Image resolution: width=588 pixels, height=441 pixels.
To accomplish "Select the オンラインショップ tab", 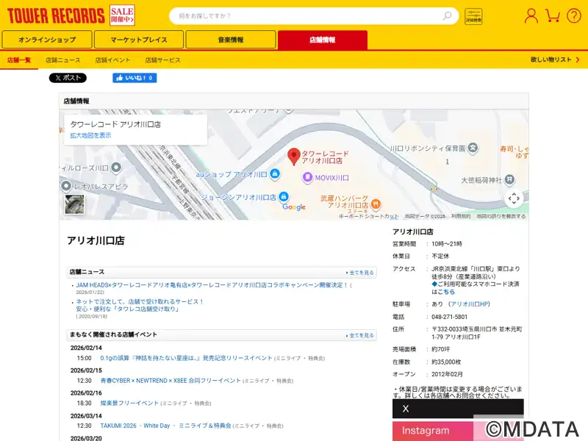I will tap(47, 40).
